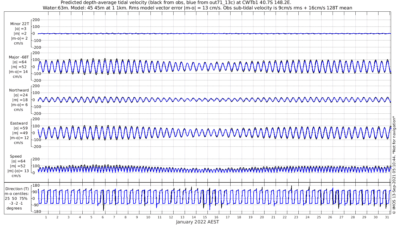This screenshot has width=399, height=228.
Task: Click the 'degrees' unit label
Action: pos(14,208)
